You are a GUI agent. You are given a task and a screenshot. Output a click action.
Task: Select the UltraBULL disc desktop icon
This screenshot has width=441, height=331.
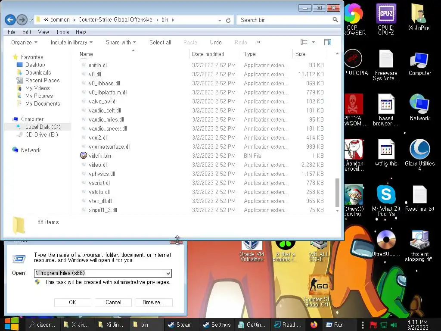point(386,244)
